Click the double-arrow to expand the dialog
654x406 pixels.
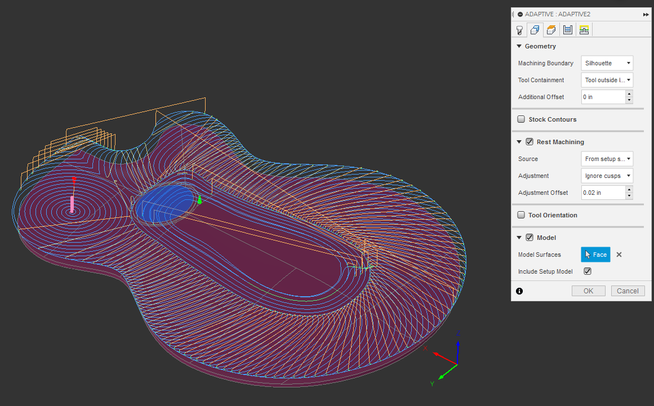coord(646,14)
